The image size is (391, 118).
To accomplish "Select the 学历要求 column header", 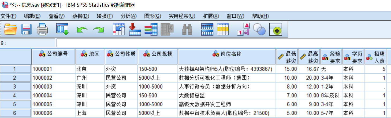I will tap(353, 57).
